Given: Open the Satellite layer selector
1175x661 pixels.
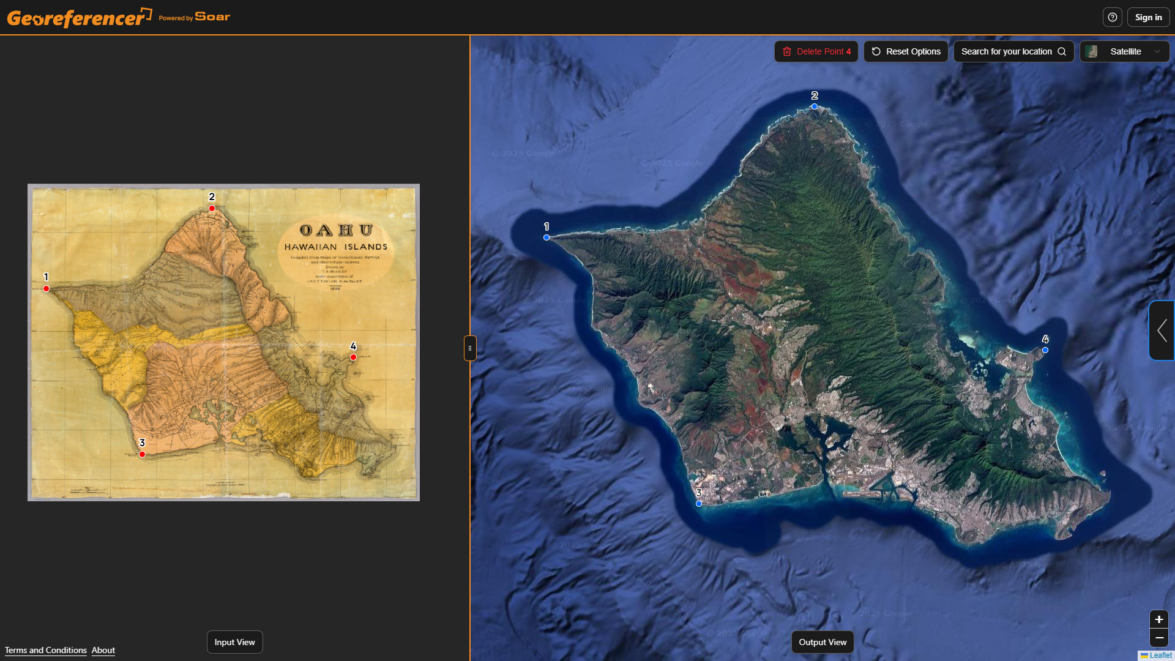Looking at the screenshot, I should point(1126,51).
